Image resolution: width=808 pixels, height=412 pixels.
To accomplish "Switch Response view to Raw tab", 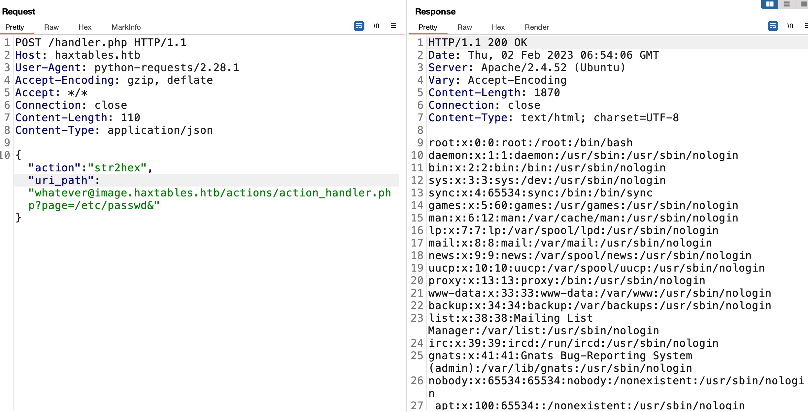I will (x=464, y=27).
